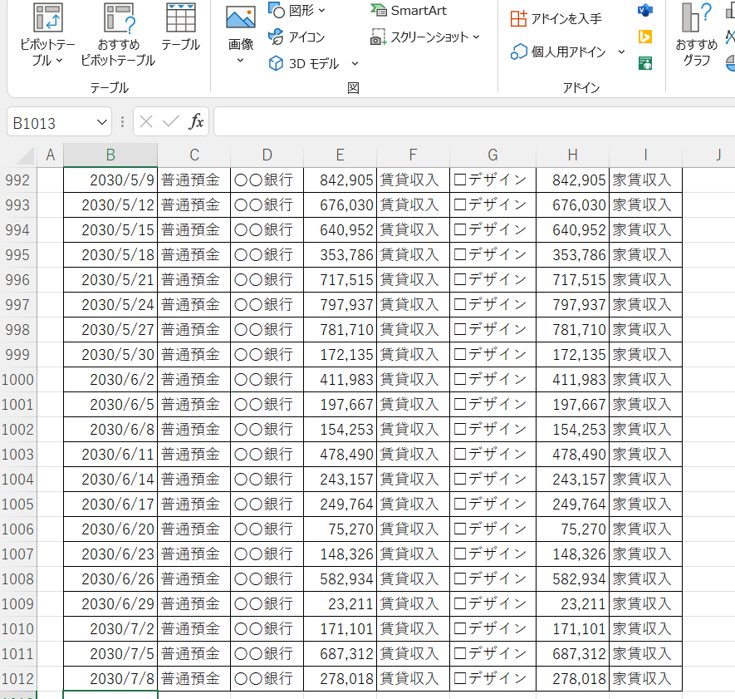Viewport: 735px width, 699px height.
Task: Open the スクリーンショット dropdown
Action: 476,37
